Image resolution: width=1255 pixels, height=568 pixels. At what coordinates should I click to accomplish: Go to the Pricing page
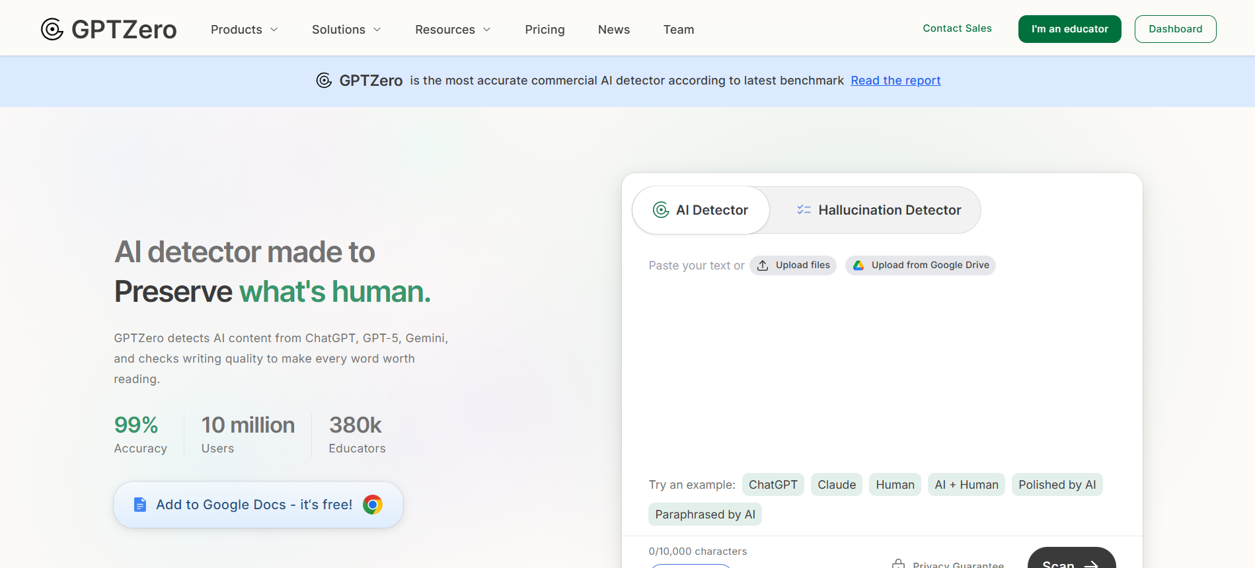545,30
